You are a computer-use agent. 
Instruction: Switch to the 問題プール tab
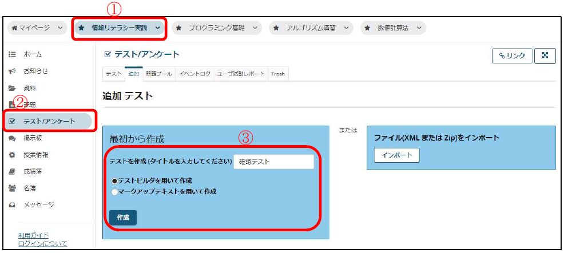click(158, 74)
